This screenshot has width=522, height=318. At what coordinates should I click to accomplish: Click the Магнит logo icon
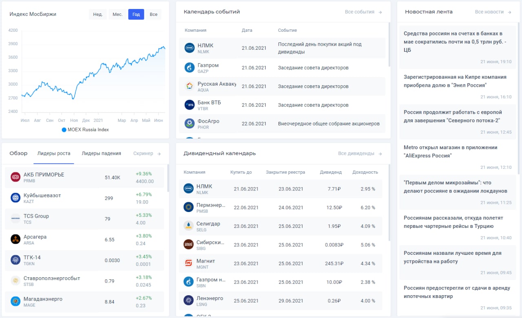point(188,263)
